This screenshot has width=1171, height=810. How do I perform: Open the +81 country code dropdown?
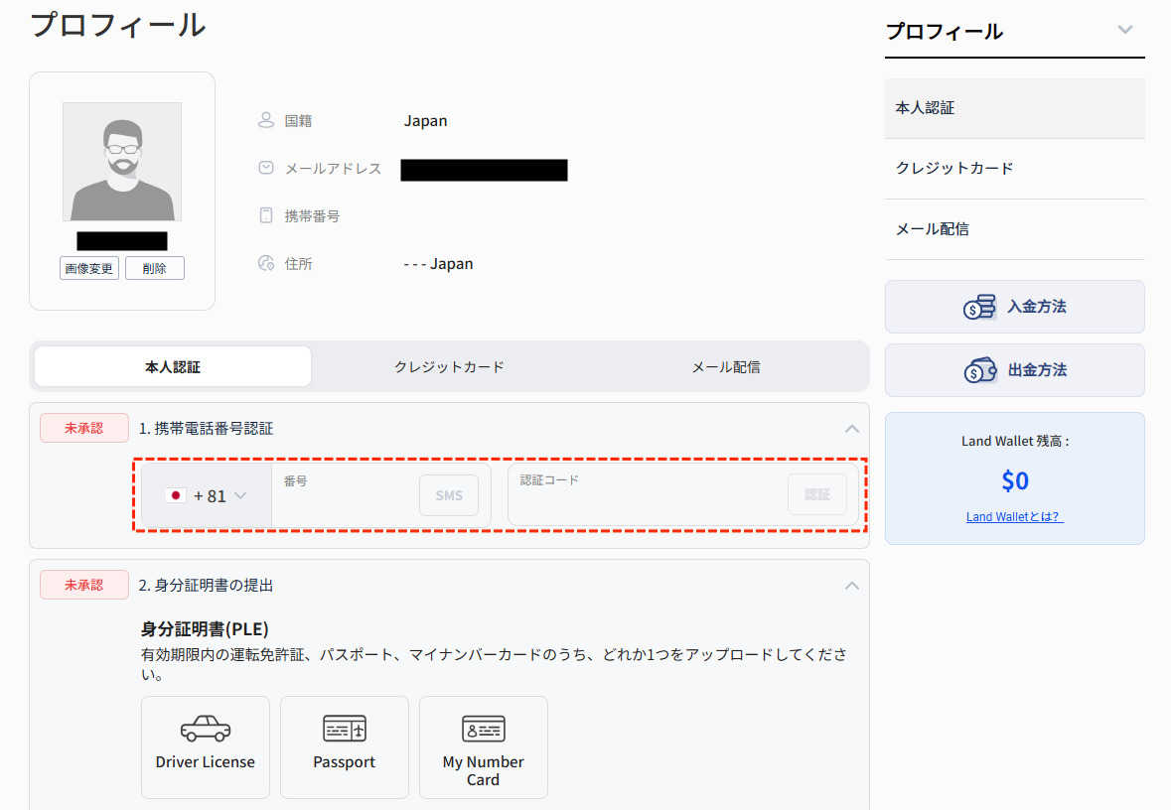click(x=206, y=495)
